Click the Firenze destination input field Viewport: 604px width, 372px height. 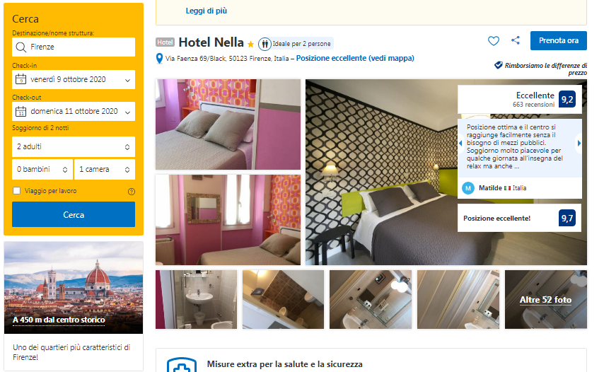(74, 47)
